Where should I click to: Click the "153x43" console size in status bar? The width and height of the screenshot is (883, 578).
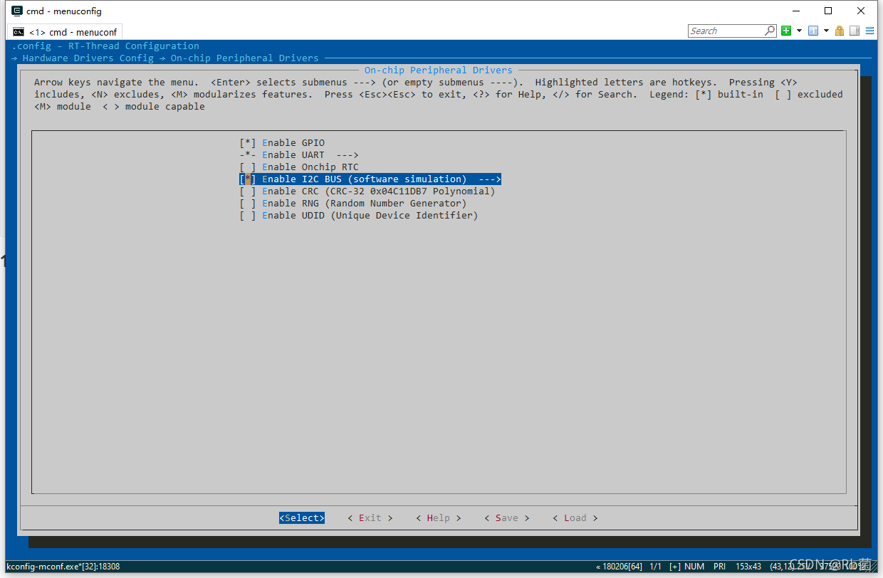click(x=748, y=567)
